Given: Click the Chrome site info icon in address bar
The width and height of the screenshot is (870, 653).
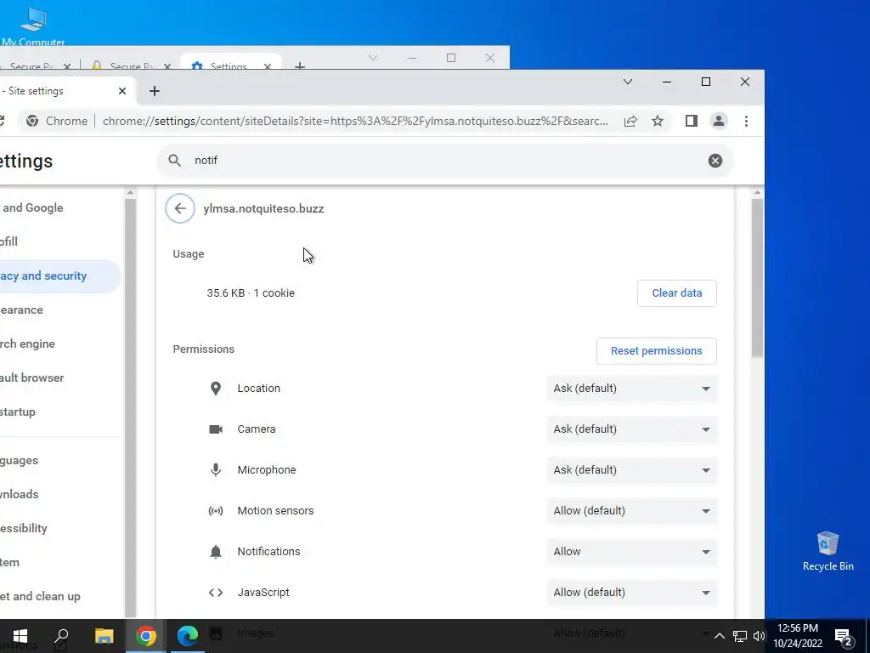Looking at the screenshot, I should [x=33, y=121].
